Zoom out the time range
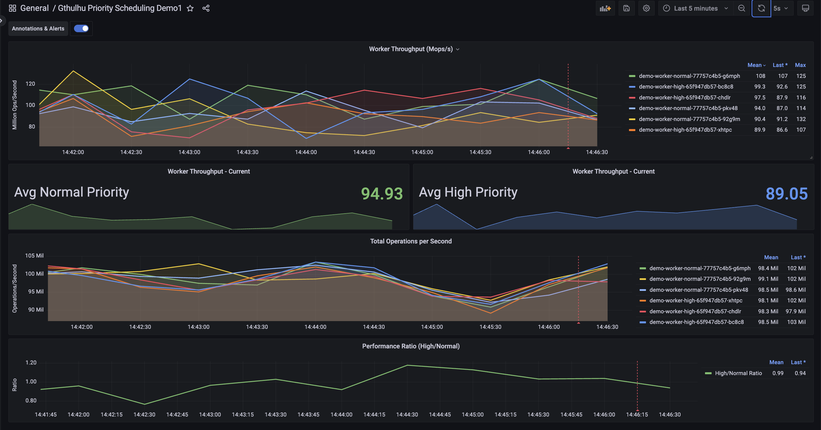821x430 pixels. pyautogui.click(x=741, y=8)
